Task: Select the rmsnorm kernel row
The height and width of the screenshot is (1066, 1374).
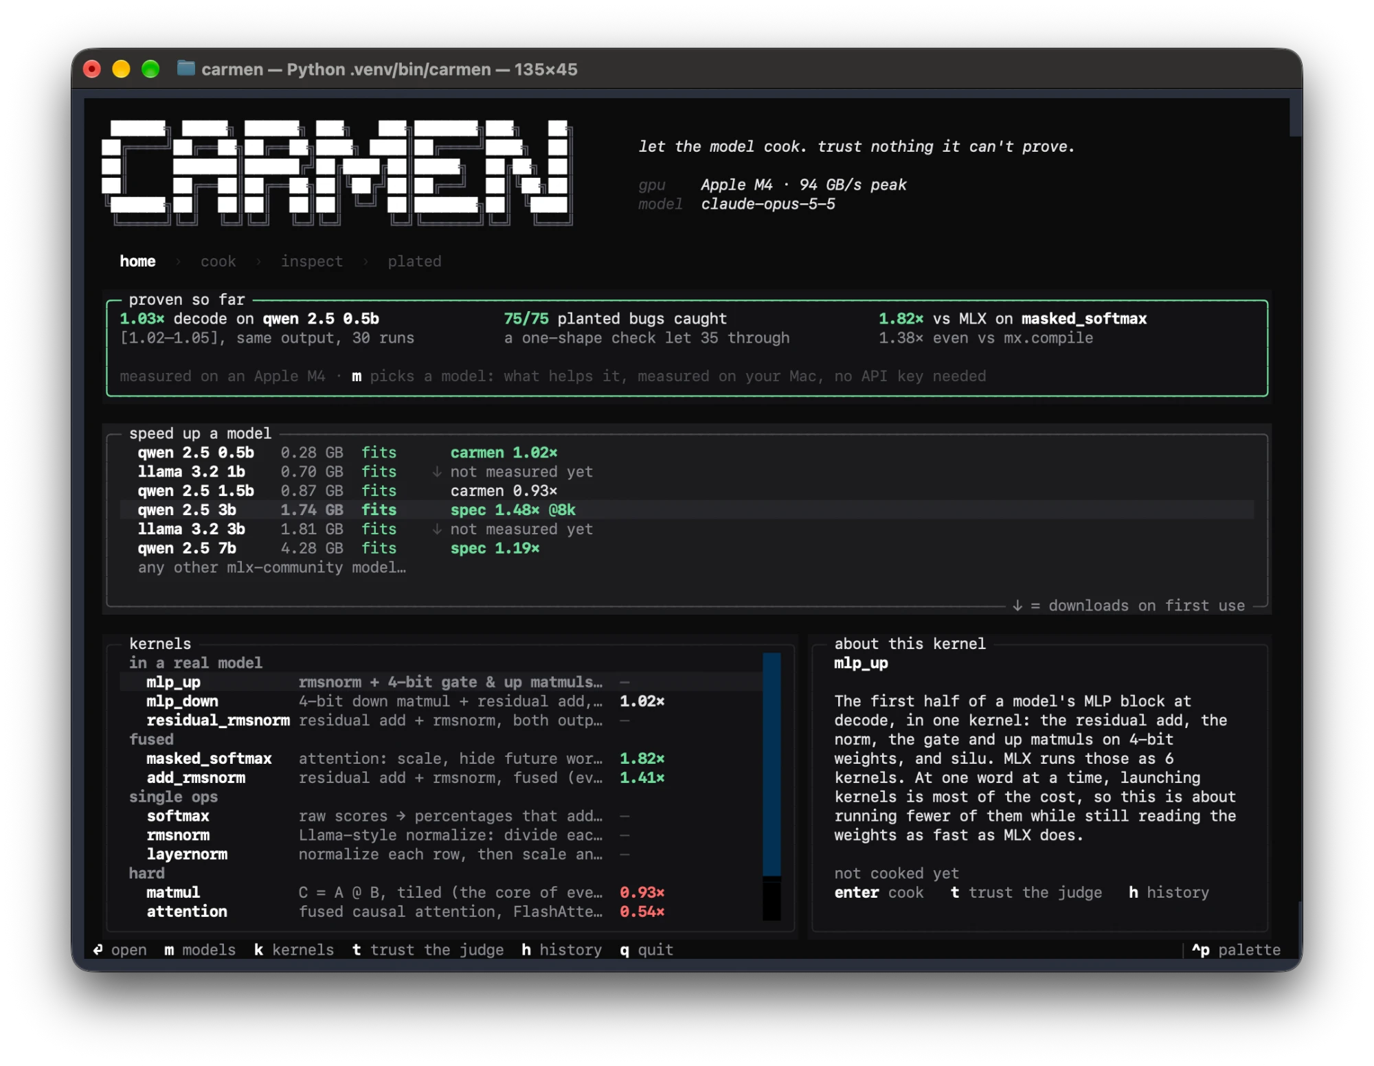Action: click(441, 836)
